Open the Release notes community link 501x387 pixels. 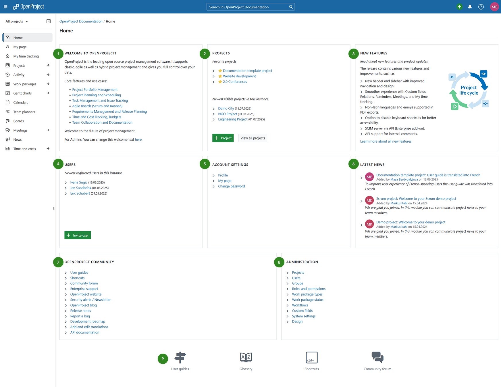click(x=80, y=311)
